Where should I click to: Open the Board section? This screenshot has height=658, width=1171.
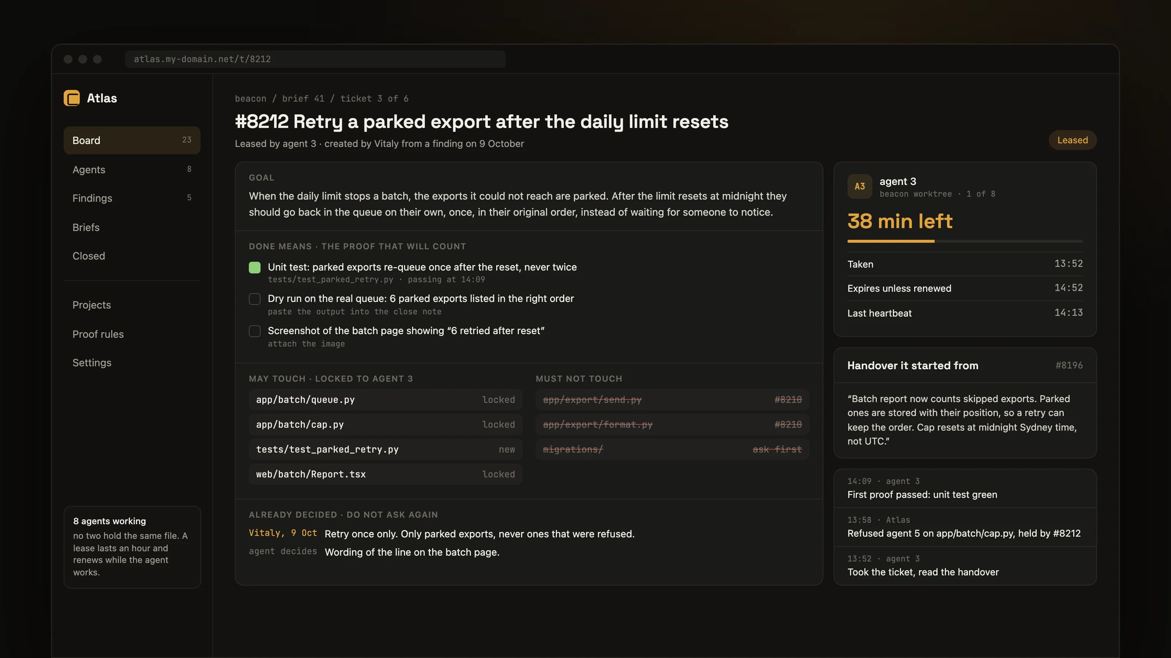click(x=132, y=140)
